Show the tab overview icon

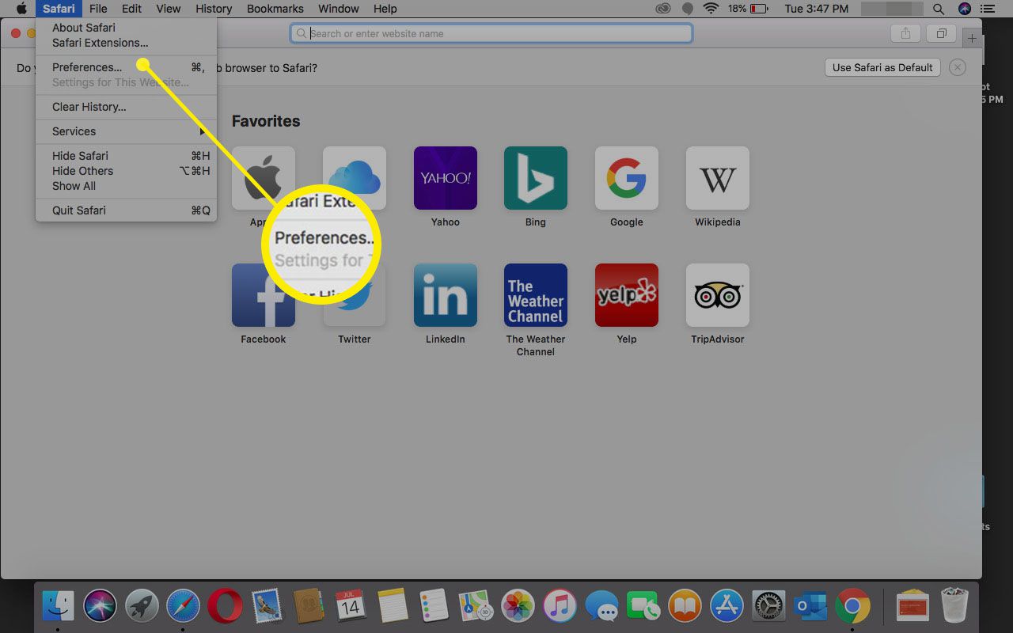click(942, 34)
